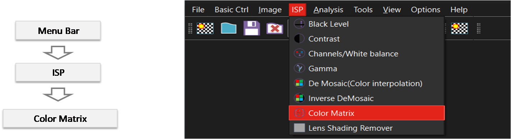The image size is (511, 139).
Task: Click the Menu Bar flowchart box
Action: [x=58, y=31]
